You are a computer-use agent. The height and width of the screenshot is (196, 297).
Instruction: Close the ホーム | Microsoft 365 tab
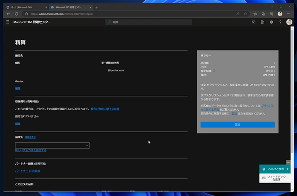[x=46, y=7]
